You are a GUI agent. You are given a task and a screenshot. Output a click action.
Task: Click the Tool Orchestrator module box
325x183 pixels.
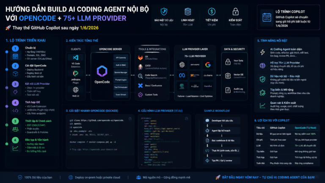[x=121, y=87]
